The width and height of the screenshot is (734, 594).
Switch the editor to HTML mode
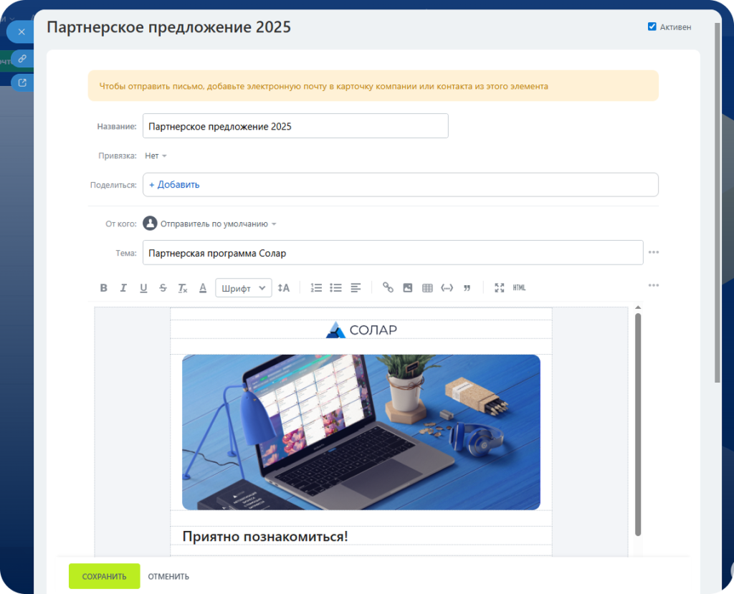[x=519, y=288]
